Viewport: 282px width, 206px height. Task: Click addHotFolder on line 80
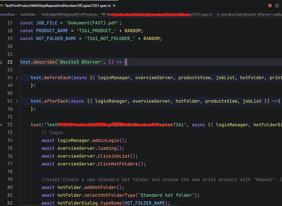coord(100,187)
